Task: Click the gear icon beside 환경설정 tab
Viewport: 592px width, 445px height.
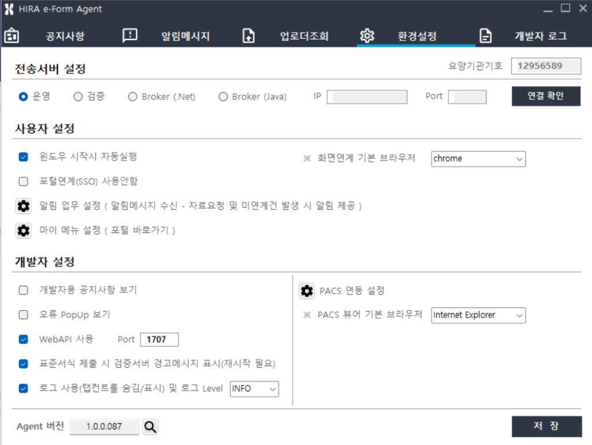Action: click(367, 36)
